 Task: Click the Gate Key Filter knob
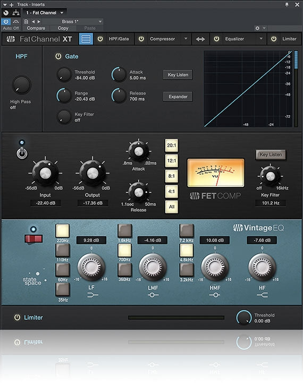(x=64, y=117)
